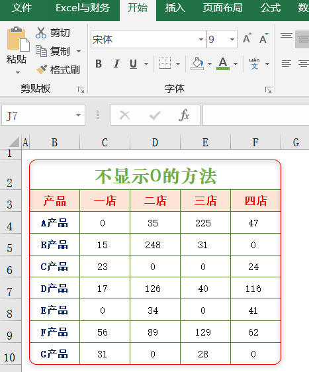Open Insert Function fx dialog

[184, 115]
